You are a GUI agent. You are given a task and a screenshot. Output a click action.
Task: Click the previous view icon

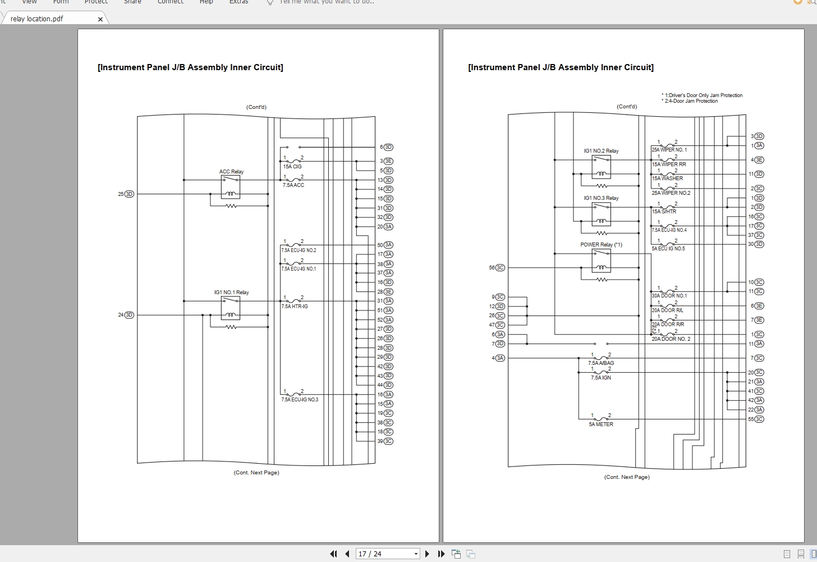point(456,554)
